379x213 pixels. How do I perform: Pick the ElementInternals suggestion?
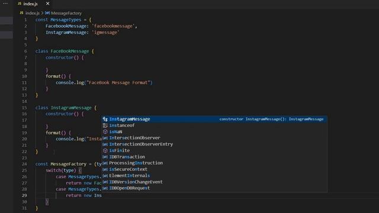coord(214,176)
